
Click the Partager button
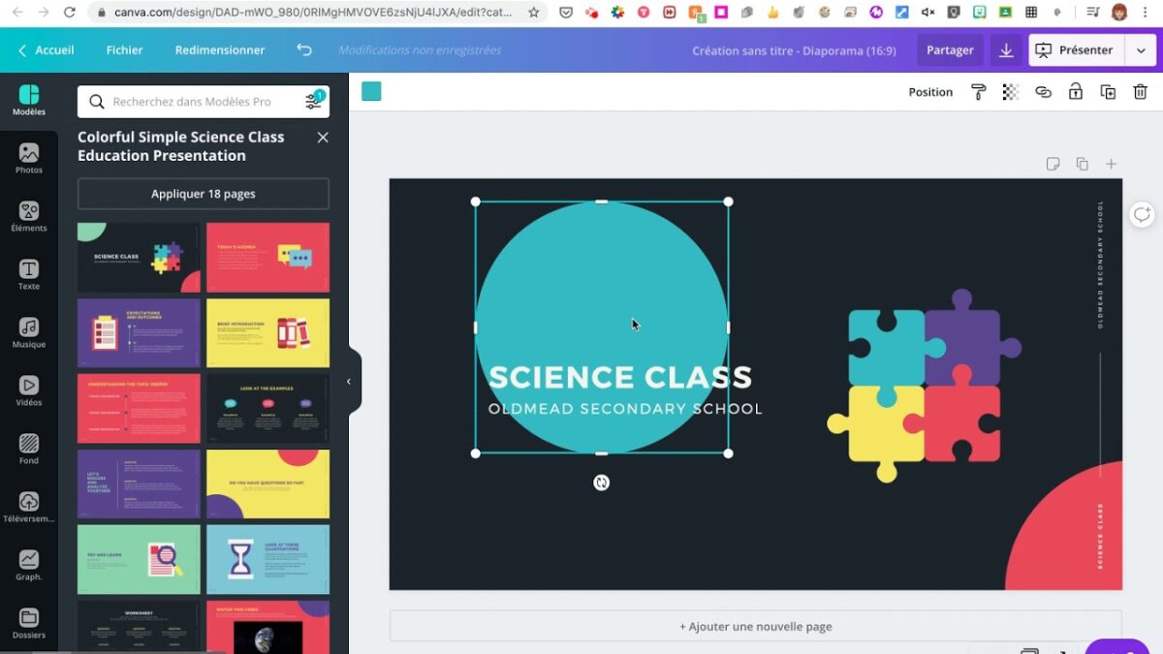coord(949,49)
